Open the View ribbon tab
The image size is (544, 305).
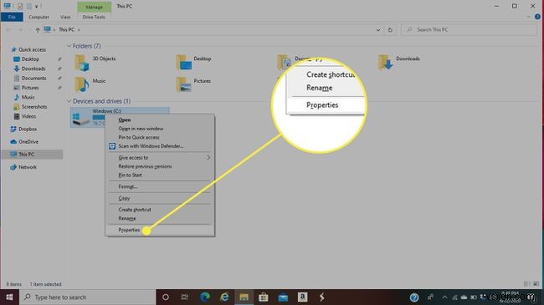point(65,17)
